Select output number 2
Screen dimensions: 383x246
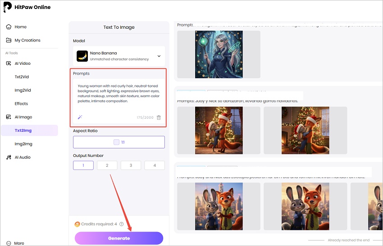click(107, 165)
